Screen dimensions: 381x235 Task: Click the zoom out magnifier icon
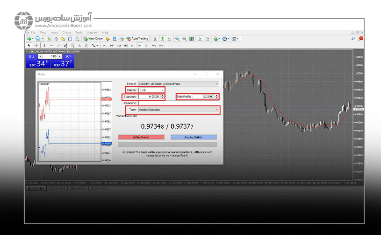[x=185, y=39]
